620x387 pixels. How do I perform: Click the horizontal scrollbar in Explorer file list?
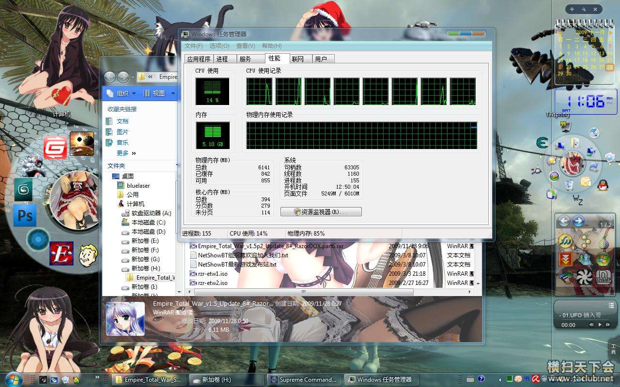pyautogui.click(x=303, y=292)
